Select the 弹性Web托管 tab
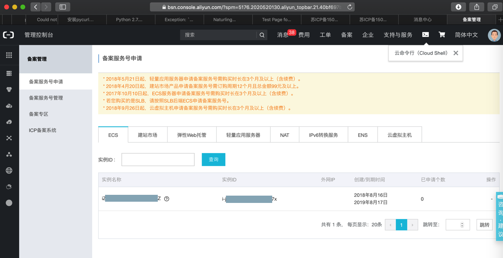503x258 pixels. pyautogui.click(x=192, y=135)
